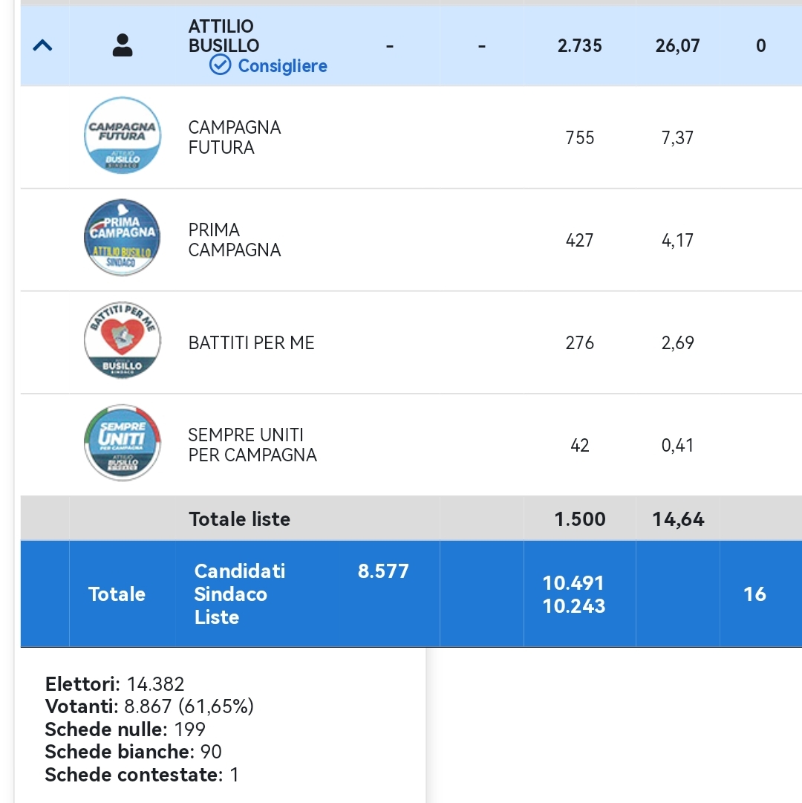Screen dimensions: 802x803
Task: Click the Consigliere checkmark badge icon
Action: click(220, 65)
